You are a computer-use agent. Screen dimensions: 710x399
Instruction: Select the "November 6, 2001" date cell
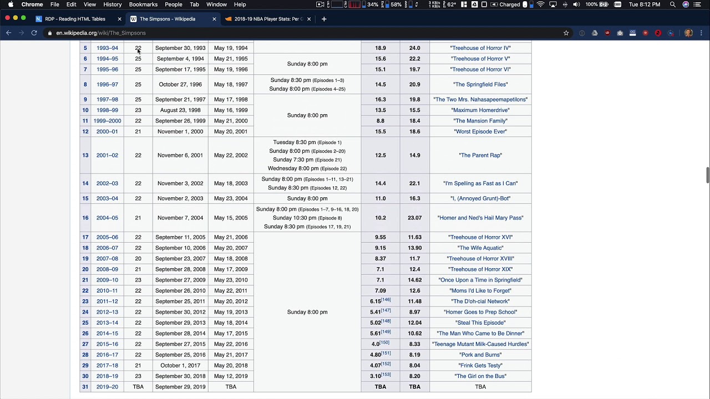(180, 155)
